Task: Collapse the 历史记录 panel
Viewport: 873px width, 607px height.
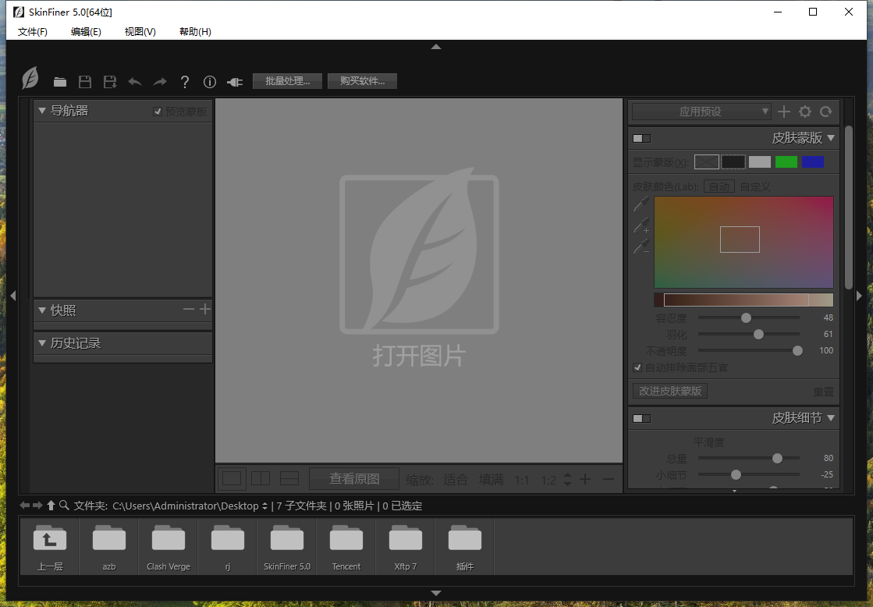Action: tap(42, 343)
